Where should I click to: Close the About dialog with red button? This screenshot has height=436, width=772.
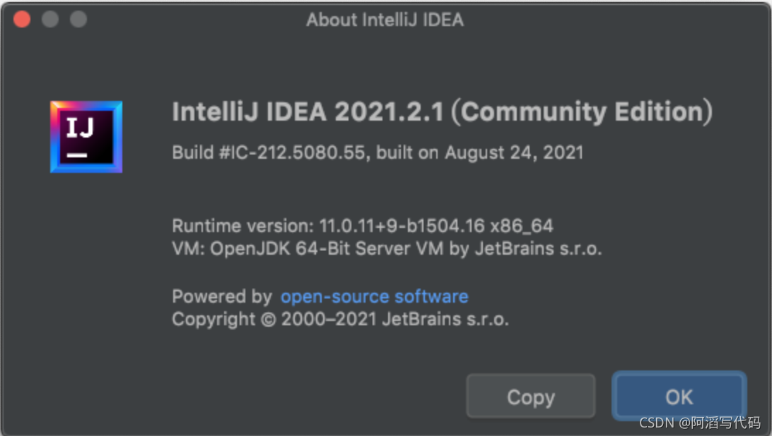point(22,19)
